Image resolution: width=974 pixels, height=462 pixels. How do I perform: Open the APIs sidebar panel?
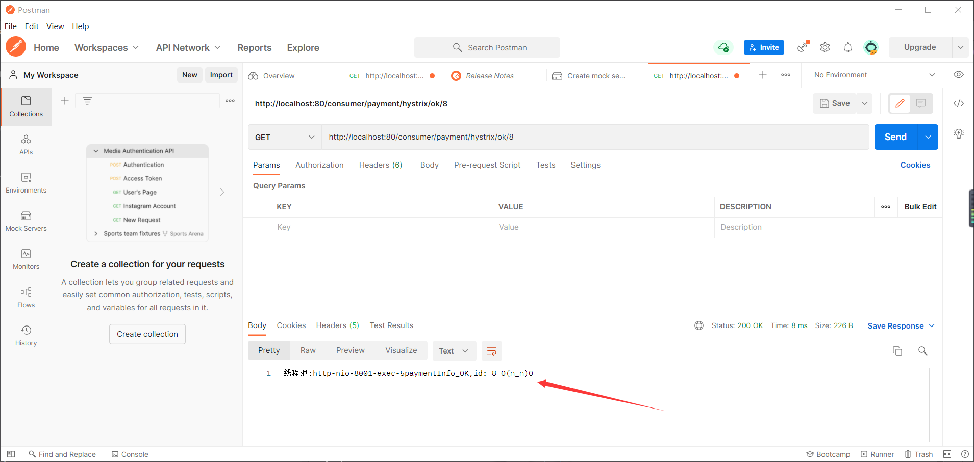[x=26, y=145]
